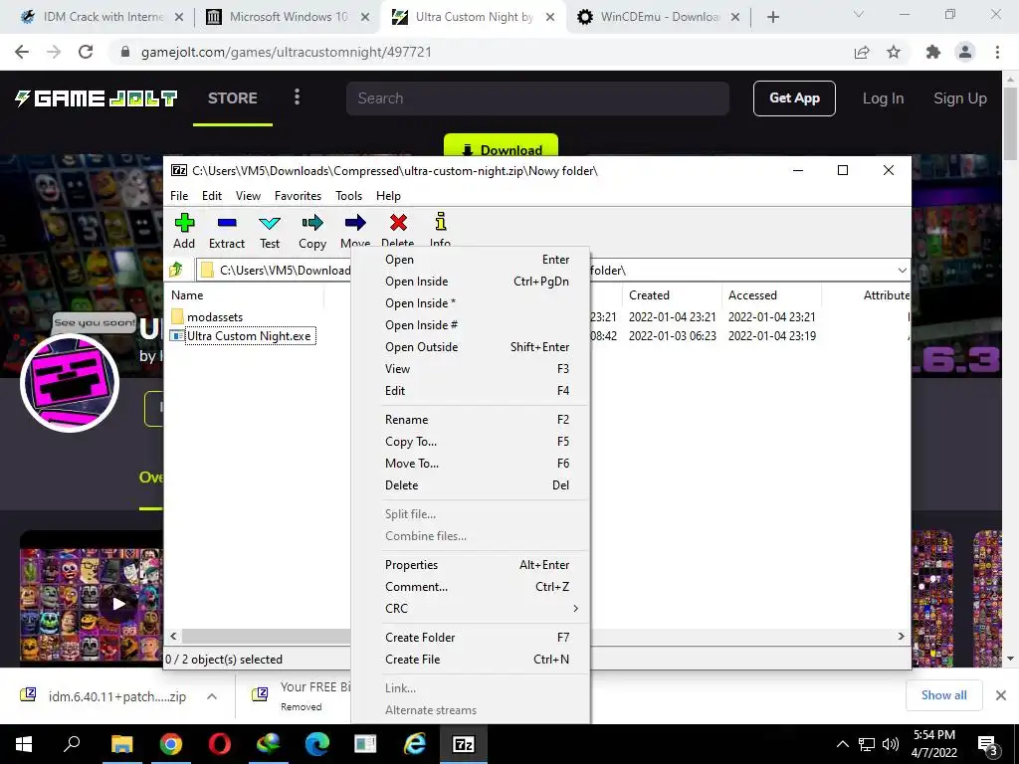Choose Create File option

pos(470,660)
